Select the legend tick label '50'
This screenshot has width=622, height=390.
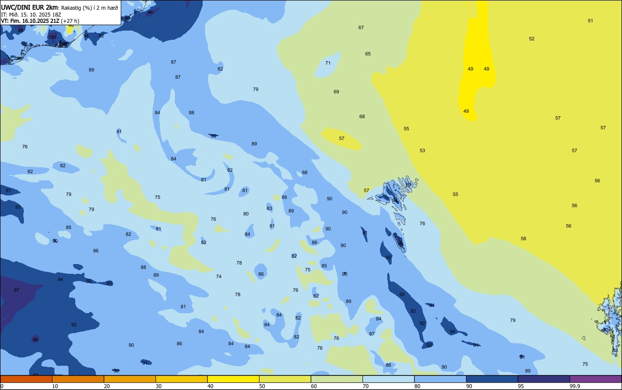point(262,386)
